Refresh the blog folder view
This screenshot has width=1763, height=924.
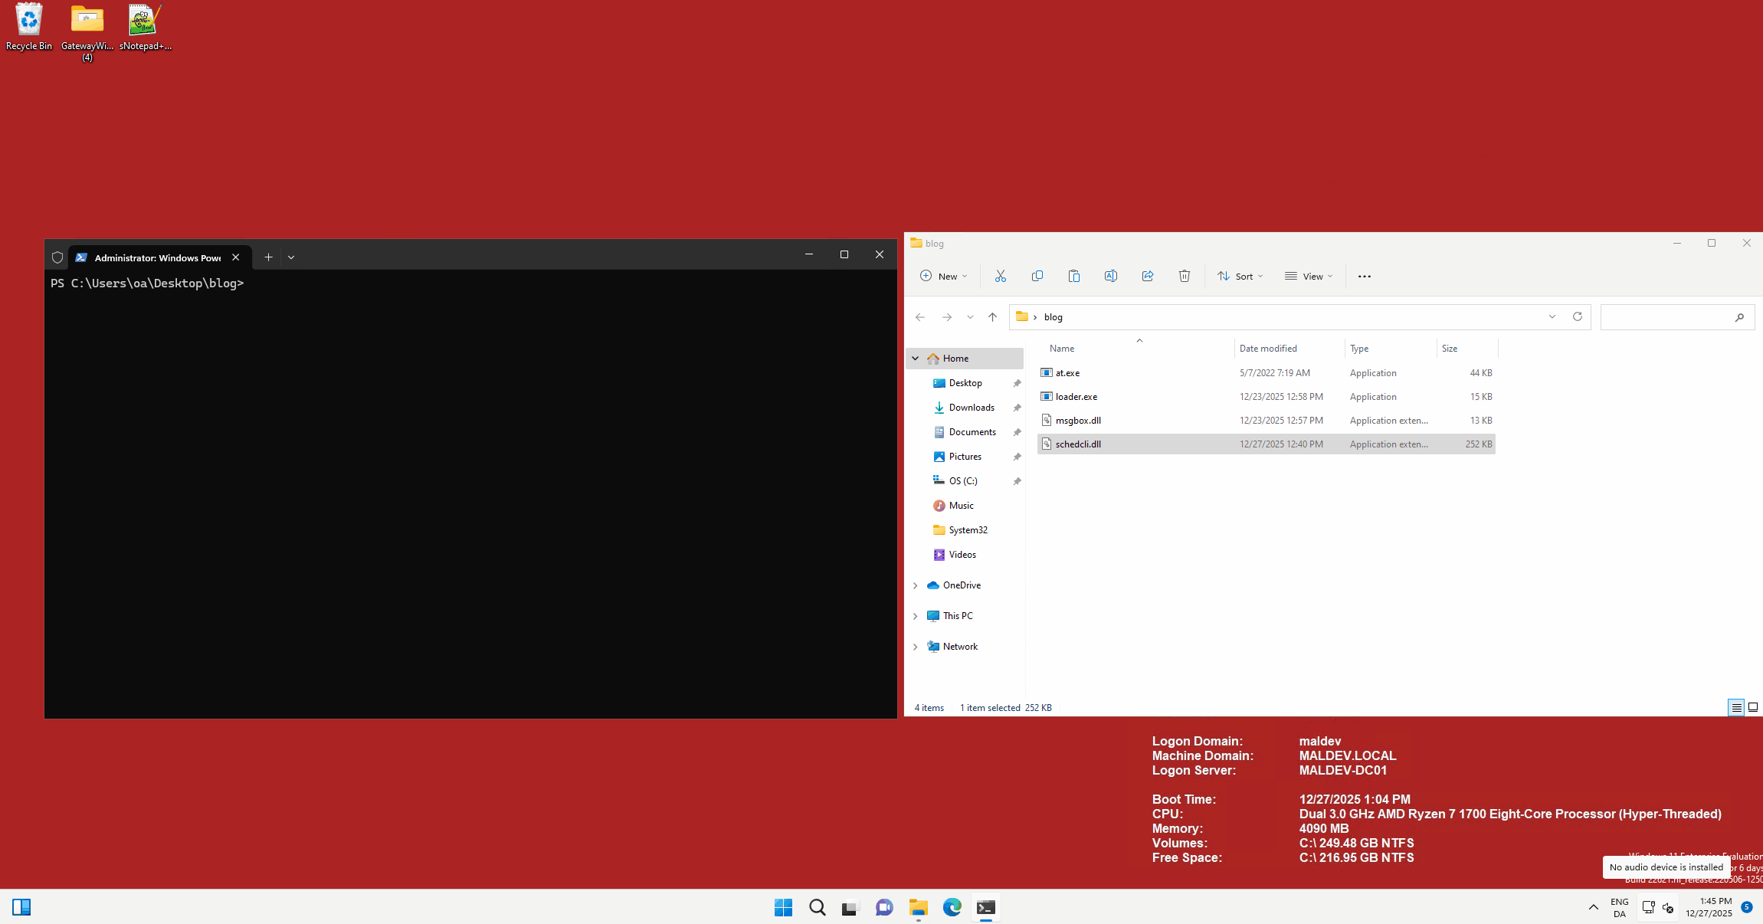[1578, 316]
